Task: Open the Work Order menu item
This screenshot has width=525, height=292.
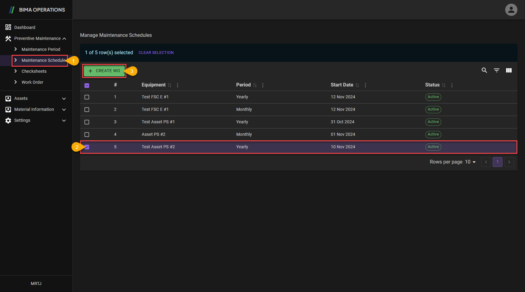Action: coord(32,82)
